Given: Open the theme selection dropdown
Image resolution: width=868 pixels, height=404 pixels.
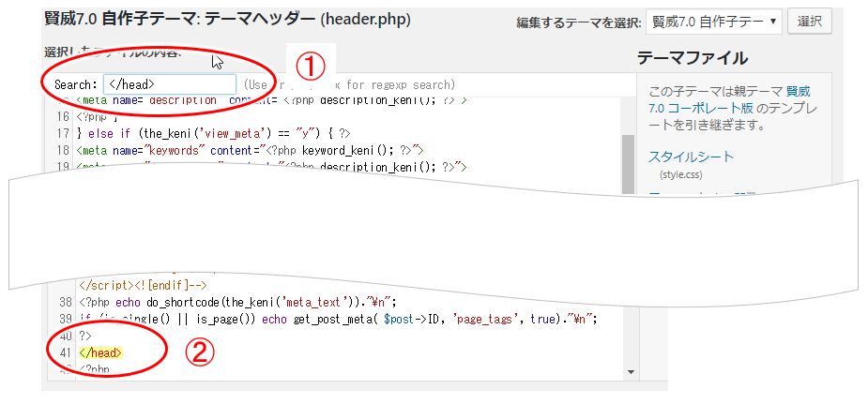Looking at the screenshot, I should tap(713, 22).
